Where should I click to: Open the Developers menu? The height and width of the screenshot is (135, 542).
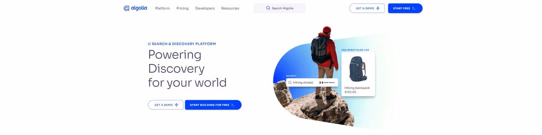pyautogui.click(x=205, y=8)
